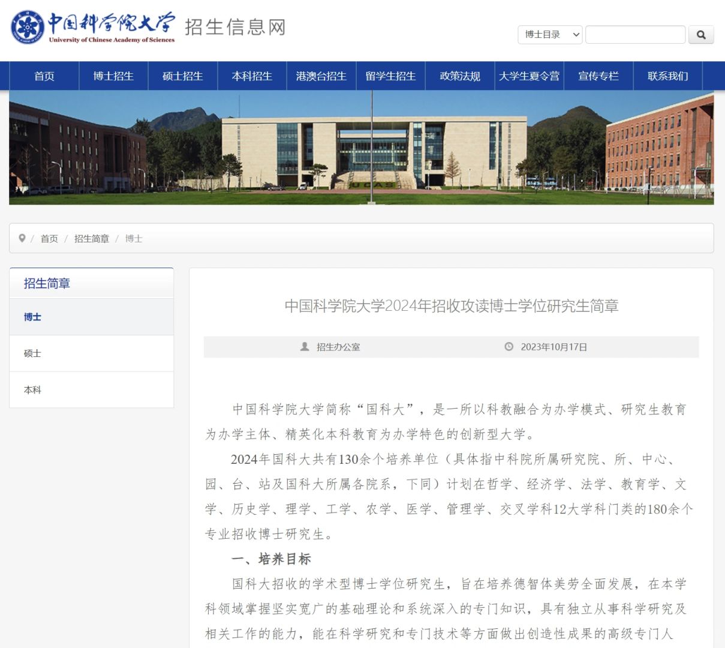Viewport: 725px width, 648px height.
Task: Click the date 2023年10月17日
Action: coord(554,347)
